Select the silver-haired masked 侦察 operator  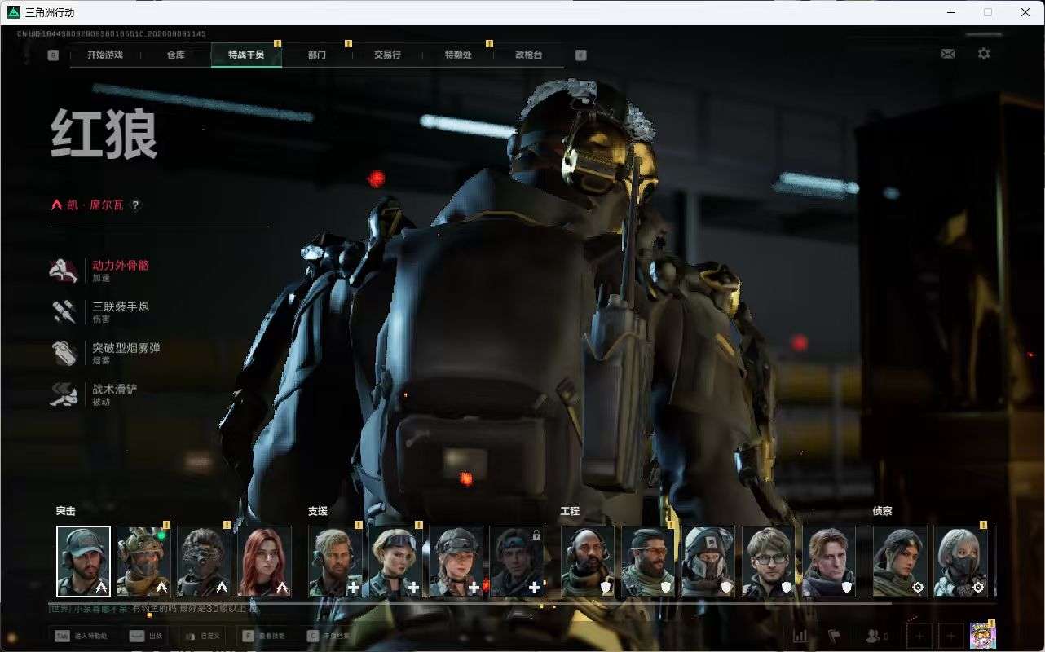(x=960, y=561)
